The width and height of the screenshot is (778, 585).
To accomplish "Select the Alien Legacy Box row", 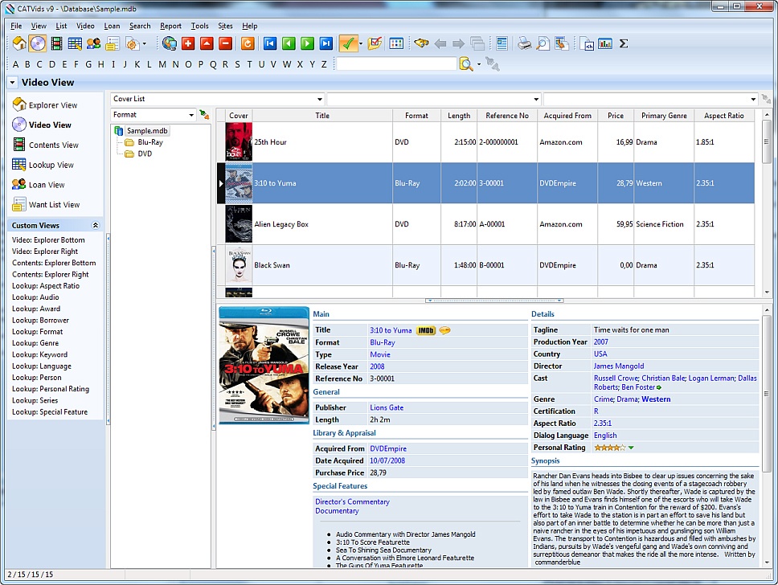I will click(x=485, y=224).
